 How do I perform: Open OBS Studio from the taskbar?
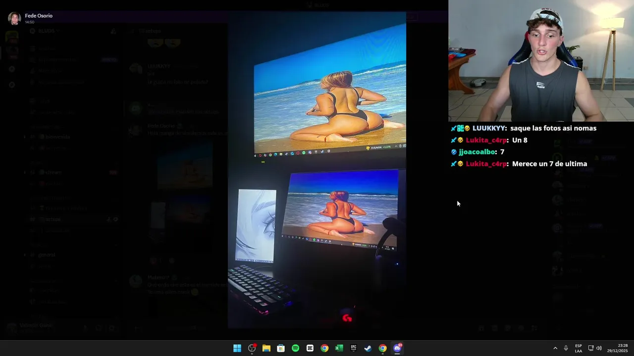tap(252, 348)
